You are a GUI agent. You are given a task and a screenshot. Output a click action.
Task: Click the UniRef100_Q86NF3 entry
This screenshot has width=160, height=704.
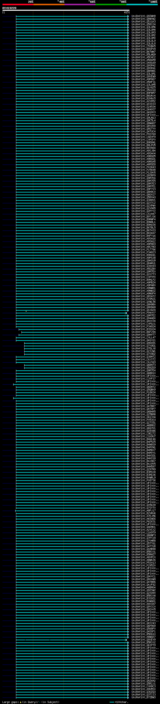143,535
